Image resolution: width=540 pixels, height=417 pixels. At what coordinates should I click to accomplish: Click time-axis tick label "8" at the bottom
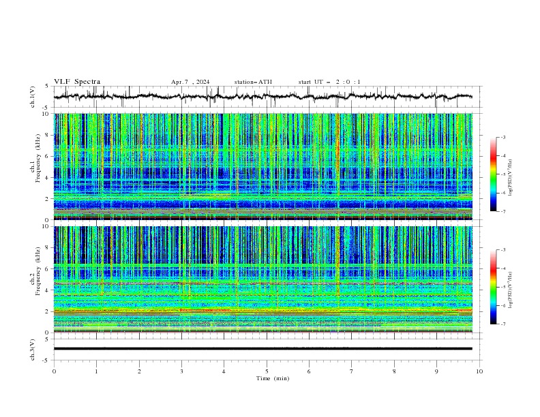[394, 371]
